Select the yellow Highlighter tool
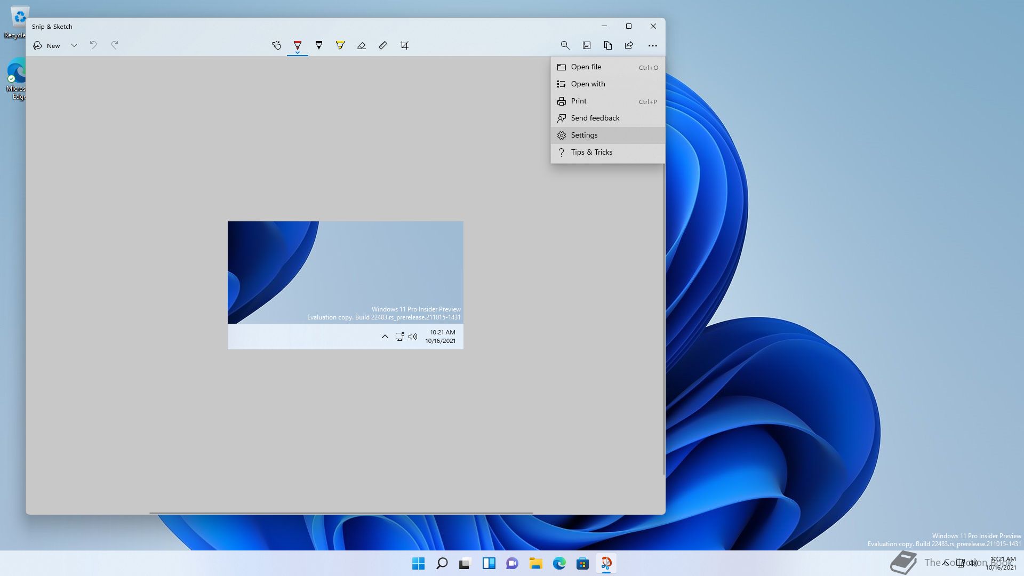 pyautogui.click(x=340, y=45)
